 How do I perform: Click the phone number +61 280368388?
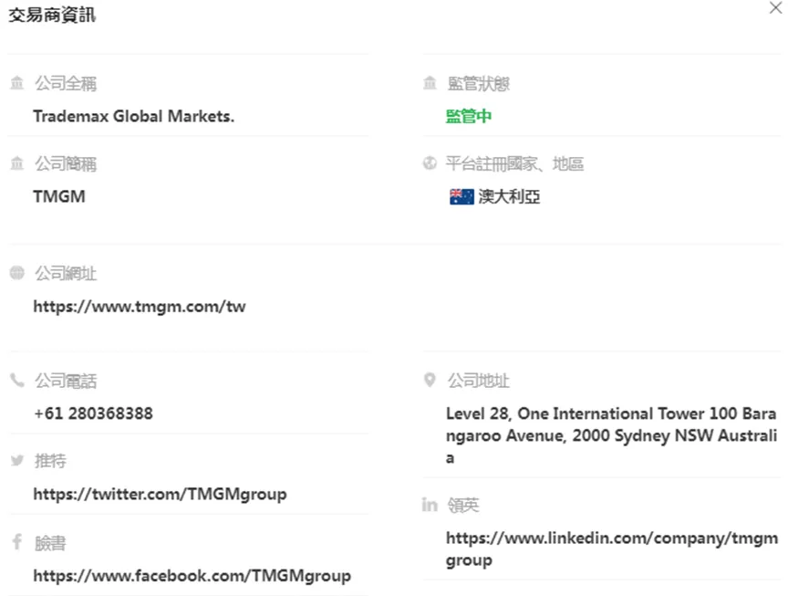pyautogui.click(x=93, y=413)
